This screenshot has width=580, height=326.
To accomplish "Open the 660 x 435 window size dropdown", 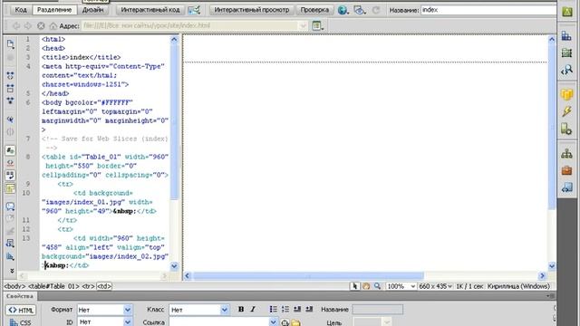I will click(x=435, y=286).
